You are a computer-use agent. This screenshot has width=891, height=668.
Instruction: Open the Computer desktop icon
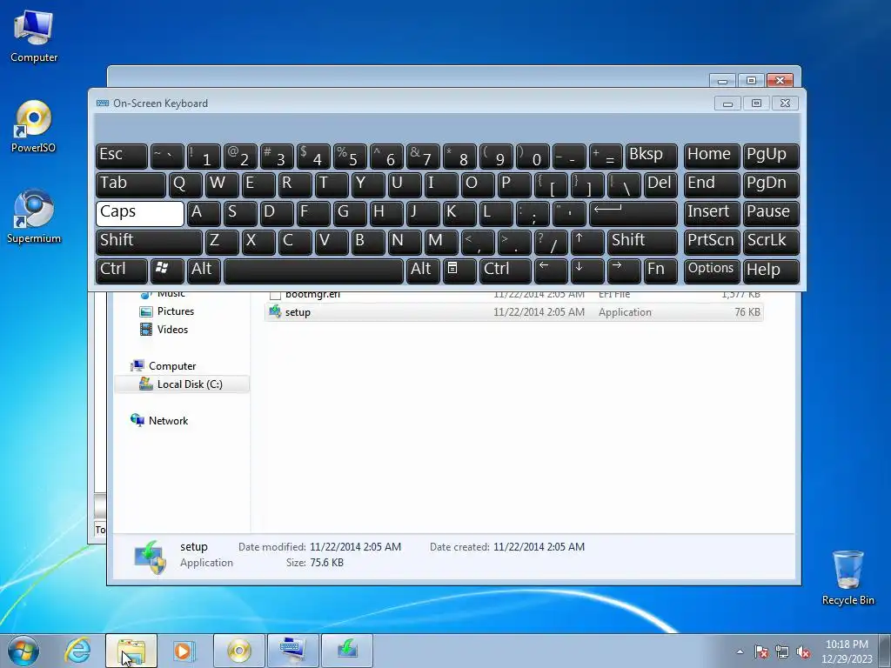point(34,37)
